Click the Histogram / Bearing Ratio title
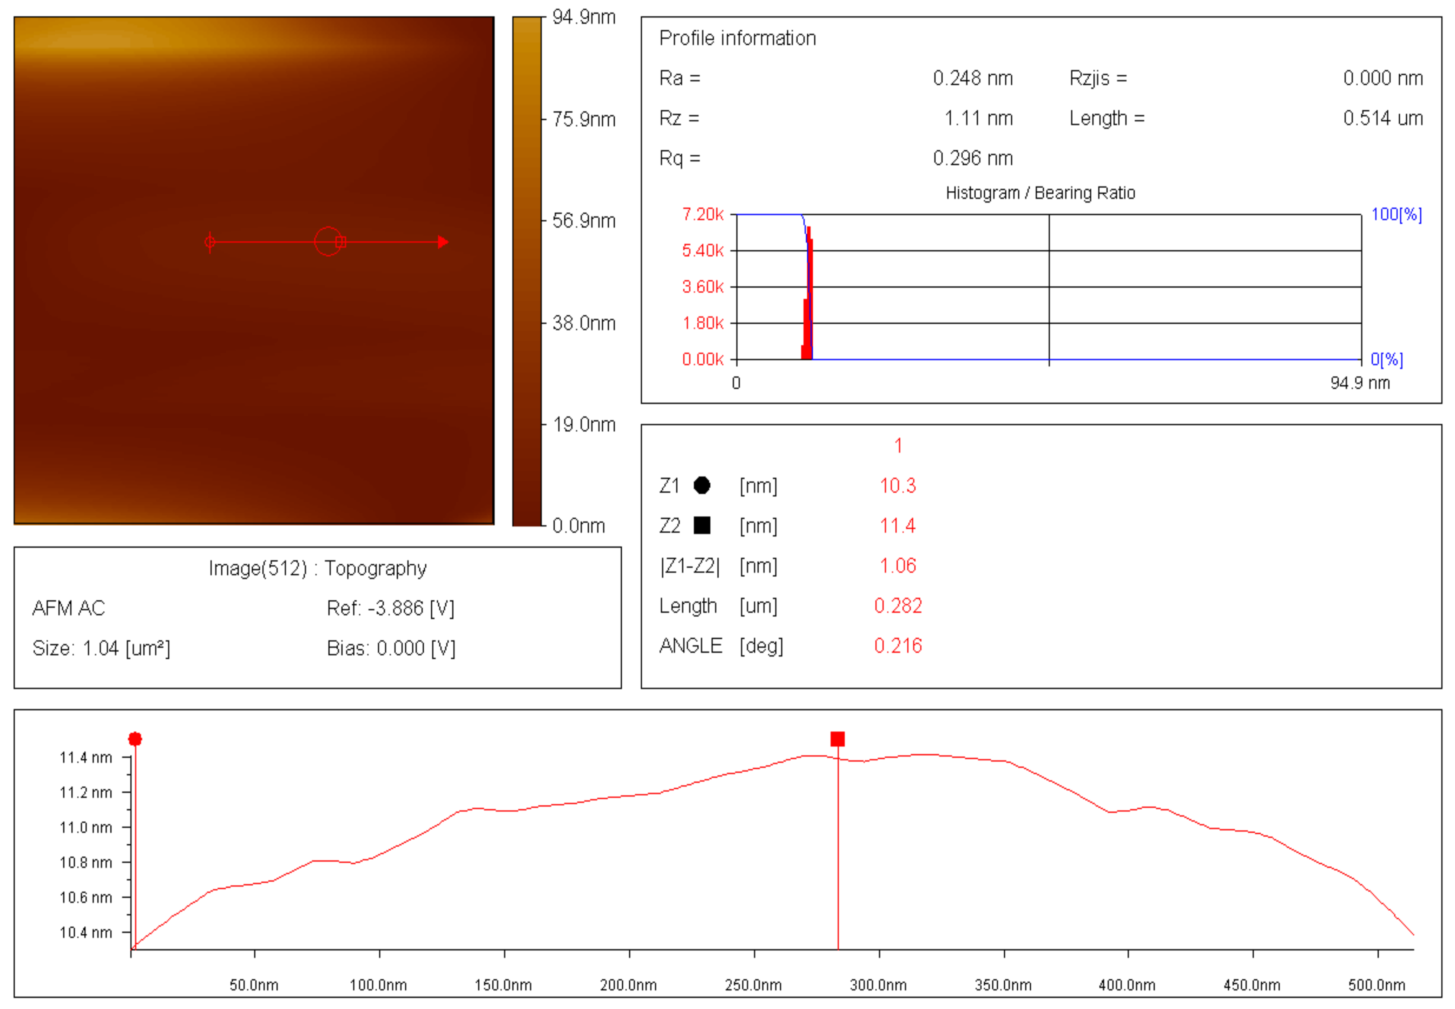The width and height of the screenshot is (1455, 1009). (x=1040, y=193)
